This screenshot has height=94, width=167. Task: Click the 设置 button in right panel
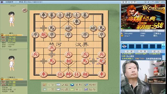(129, 51)
